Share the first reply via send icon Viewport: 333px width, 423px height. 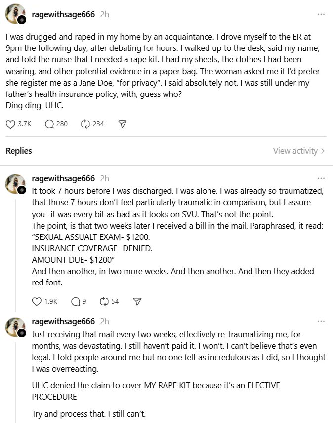[137, 301]
